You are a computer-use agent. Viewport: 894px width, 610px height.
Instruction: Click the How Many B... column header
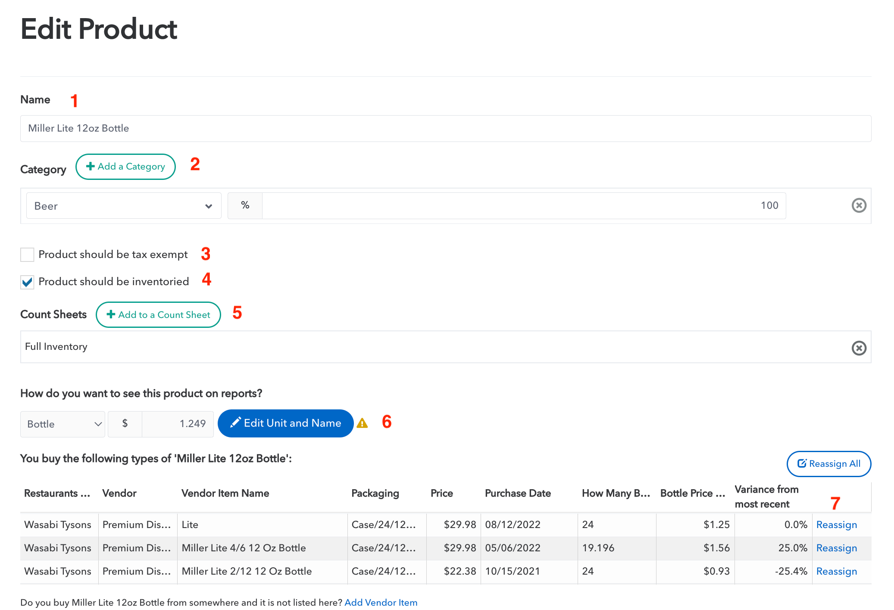[616, 493]
